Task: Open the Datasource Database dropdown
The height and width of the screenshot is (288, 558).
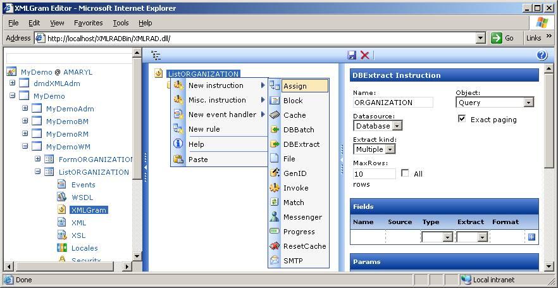Action: (x=397, y=126)
